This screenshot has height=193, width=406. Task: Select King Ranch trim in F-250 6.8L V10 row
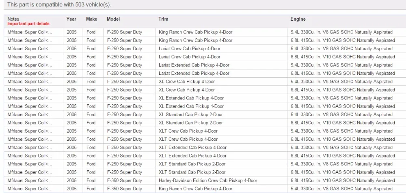point(196,40)
